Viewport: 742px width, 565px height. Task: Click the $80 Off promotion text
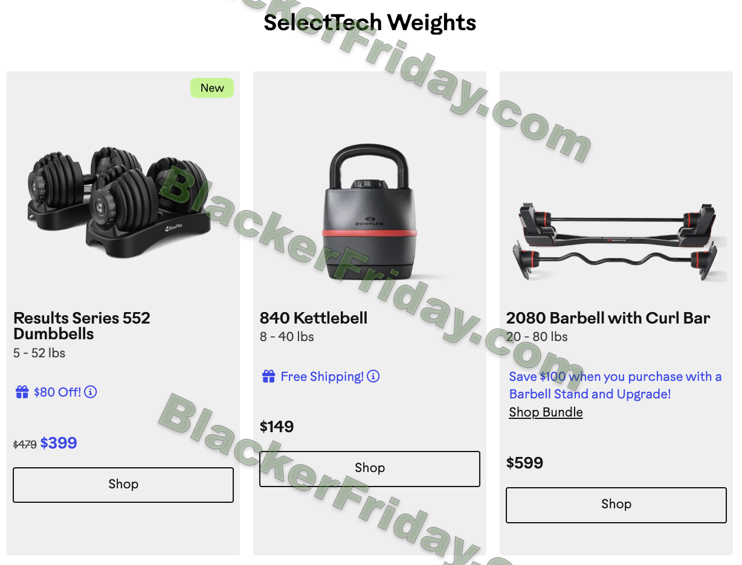coord(57,392)
